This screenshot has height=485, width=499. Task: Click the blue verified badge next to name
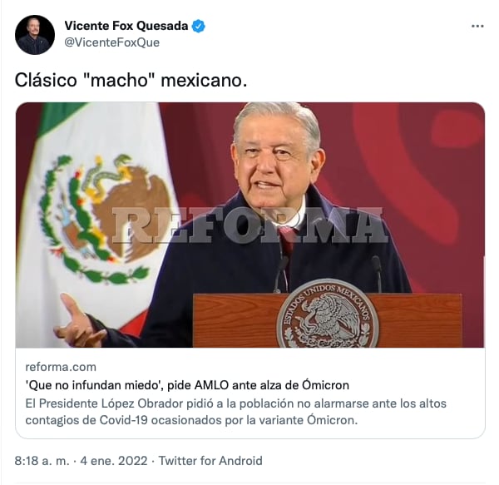(198, 26)
